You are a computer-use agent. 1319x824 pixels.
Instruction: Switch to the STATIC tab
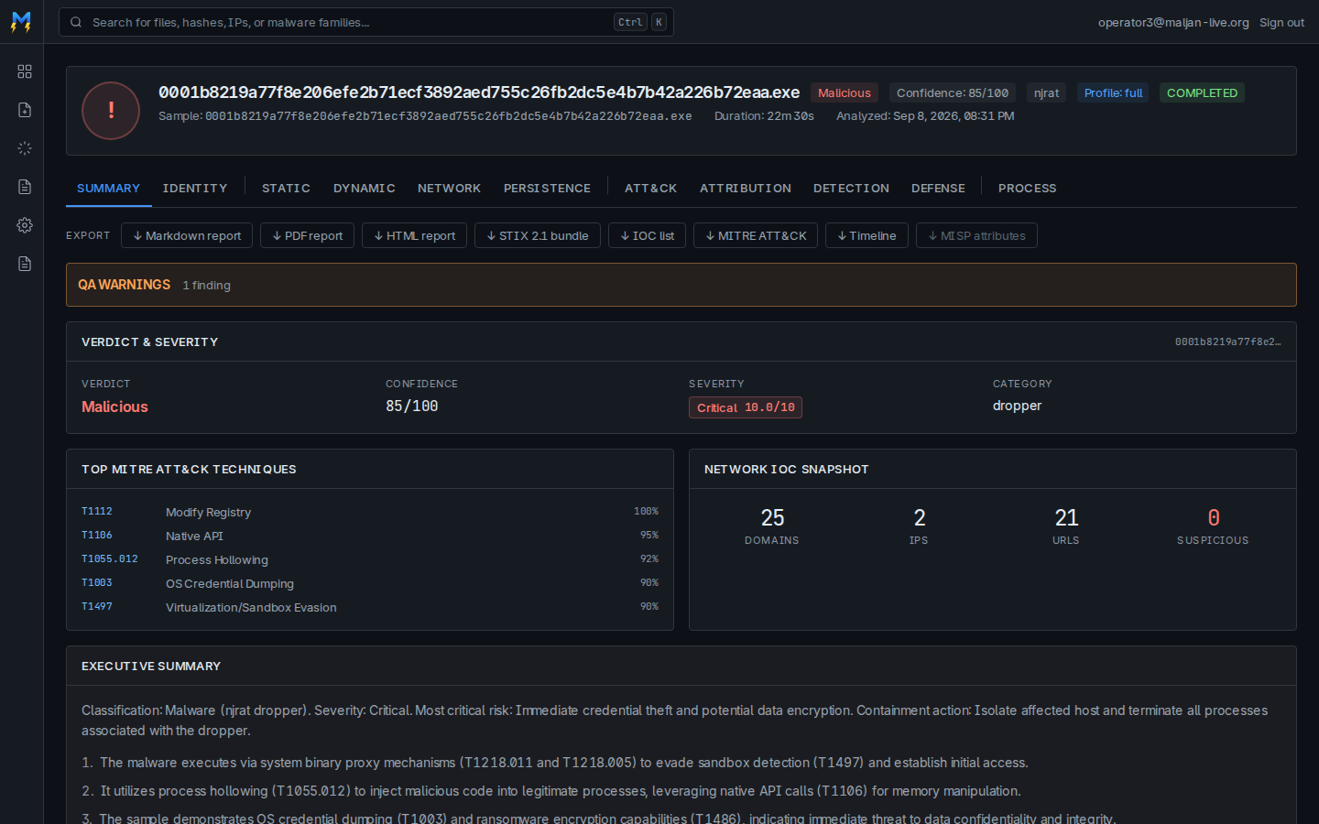point(286,188)
